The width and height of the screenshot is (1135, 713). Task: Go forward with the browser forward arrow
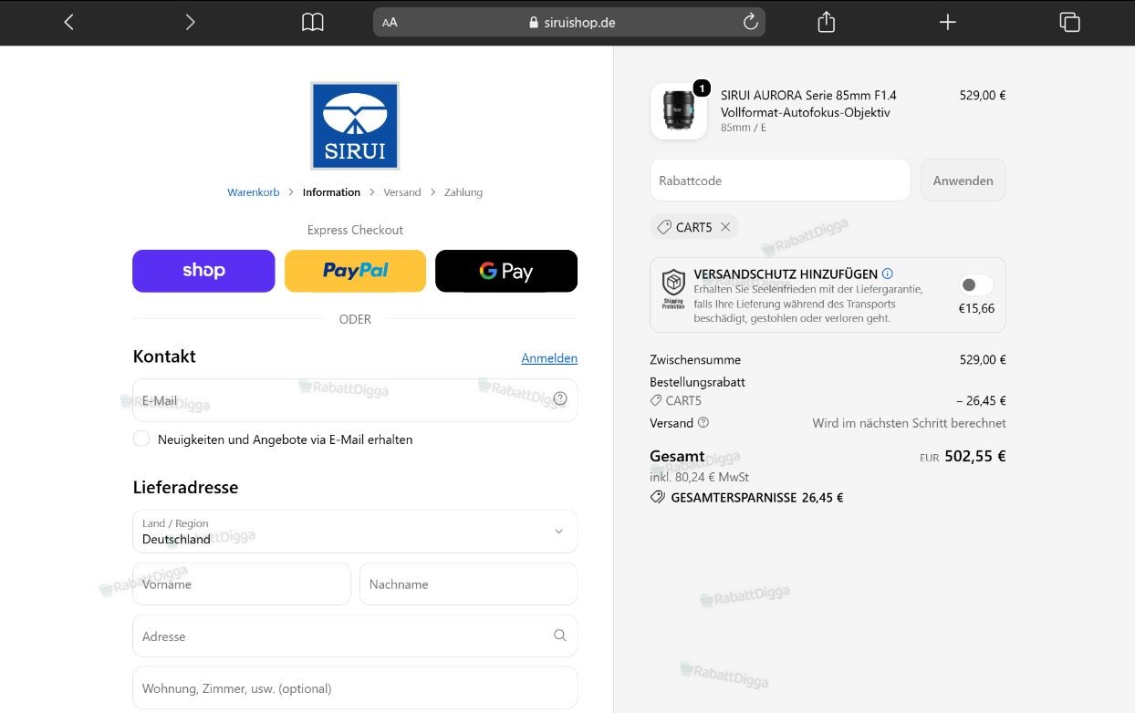(190, 22)
